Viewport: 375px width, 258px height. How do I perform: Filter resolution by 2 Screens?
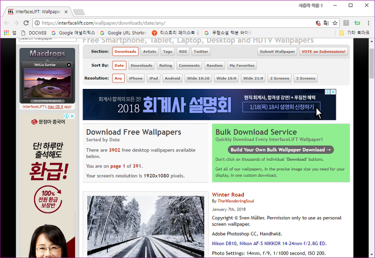279,78
